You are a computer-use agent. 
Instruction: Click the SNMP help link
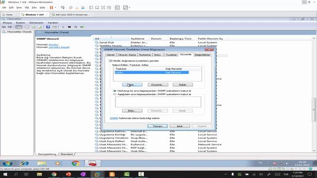point(114,118)
